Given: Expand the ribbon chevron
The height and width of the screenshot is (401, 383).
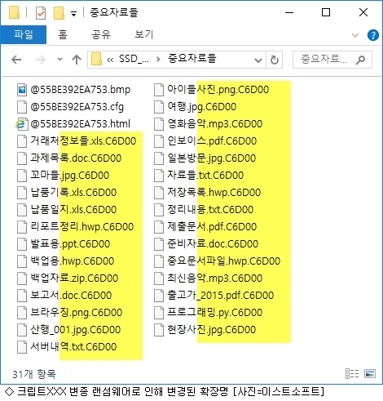Looking at the screenshot, I should (355, 35).
